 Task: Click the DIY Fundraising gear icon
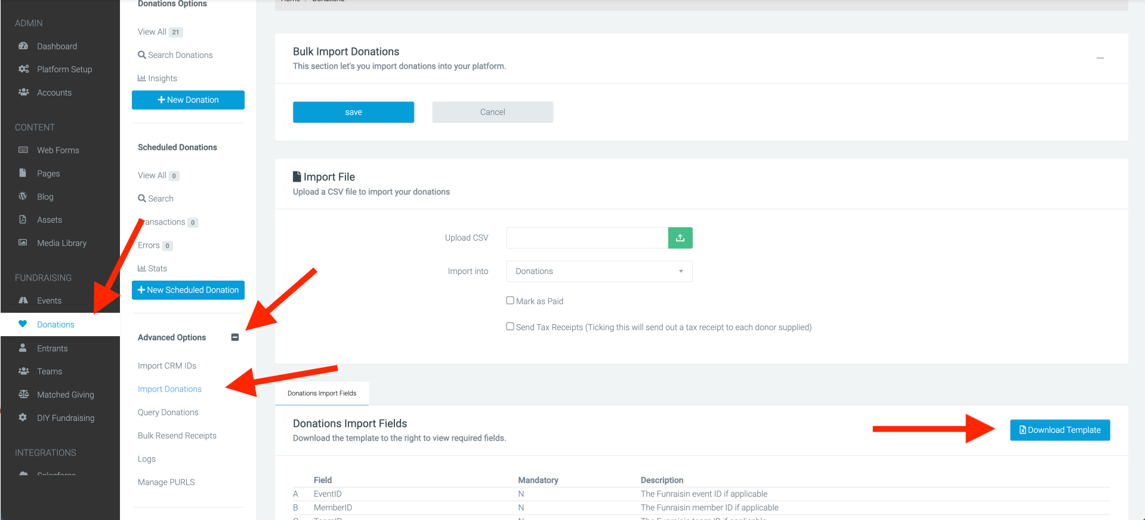(23, 417)
